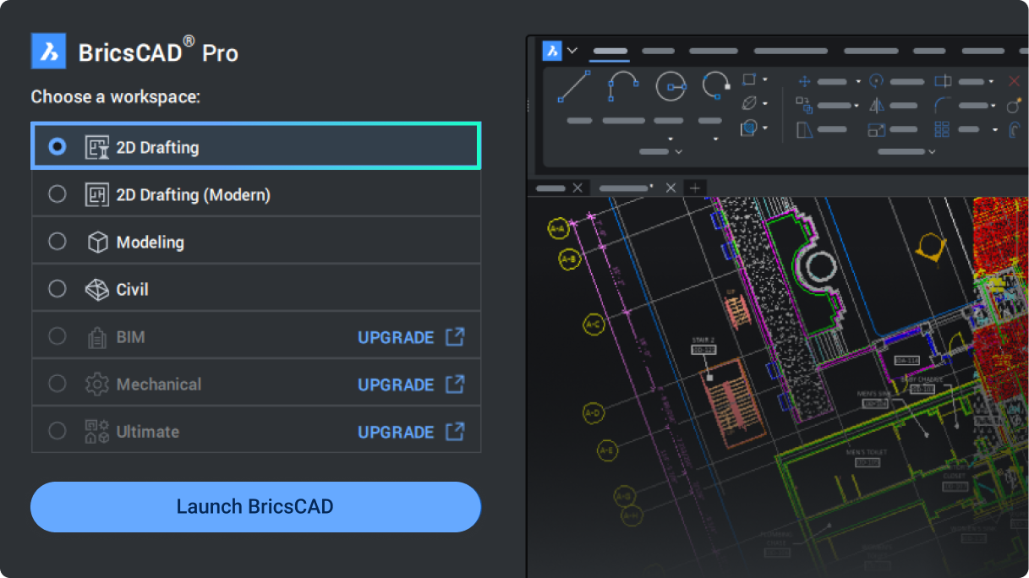Select the Civil workspace radio button
The image size is (1029, 578).
pyautogui.click(x=57, y=288)
